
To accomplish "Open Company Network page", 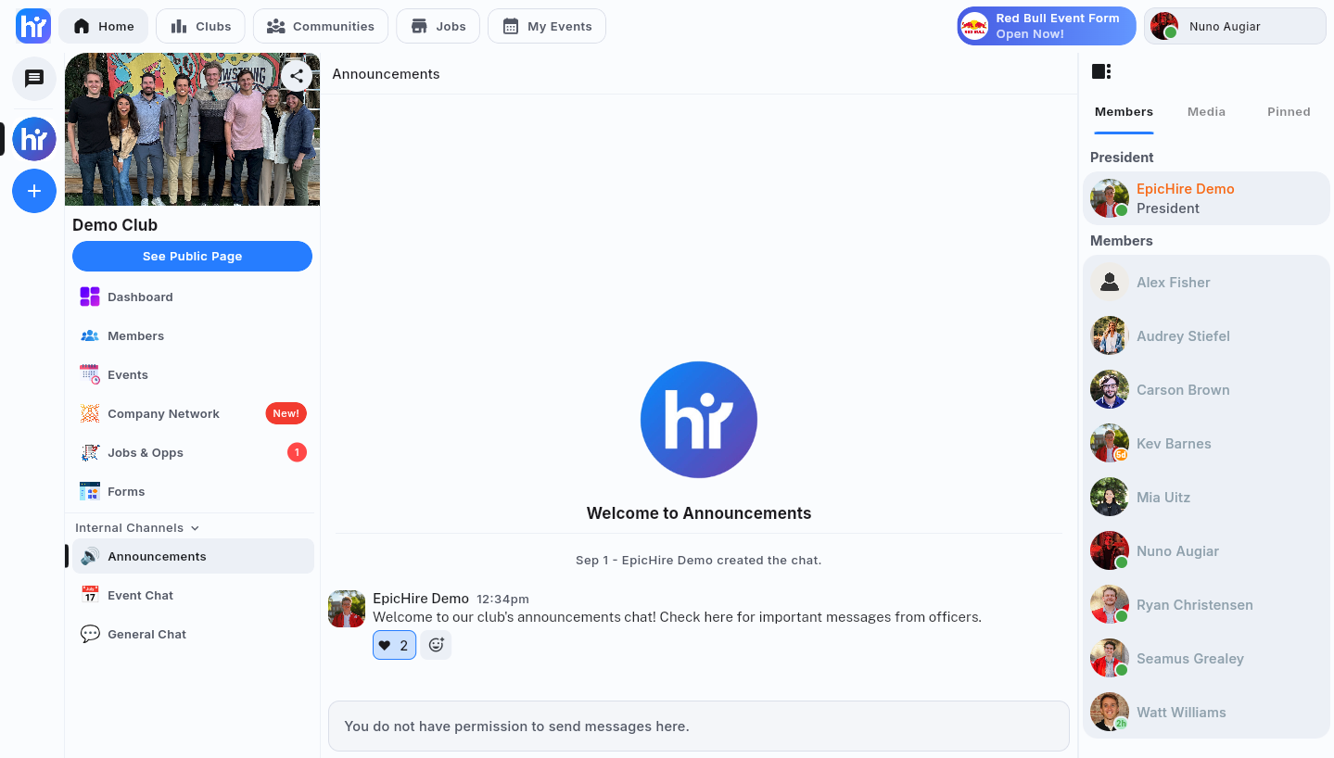I will (193, 413).
